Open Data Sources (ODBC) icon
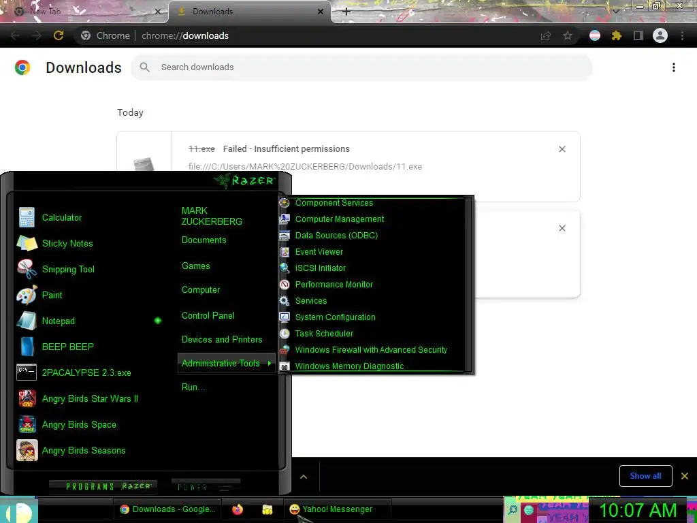 [x=285, y=236]
